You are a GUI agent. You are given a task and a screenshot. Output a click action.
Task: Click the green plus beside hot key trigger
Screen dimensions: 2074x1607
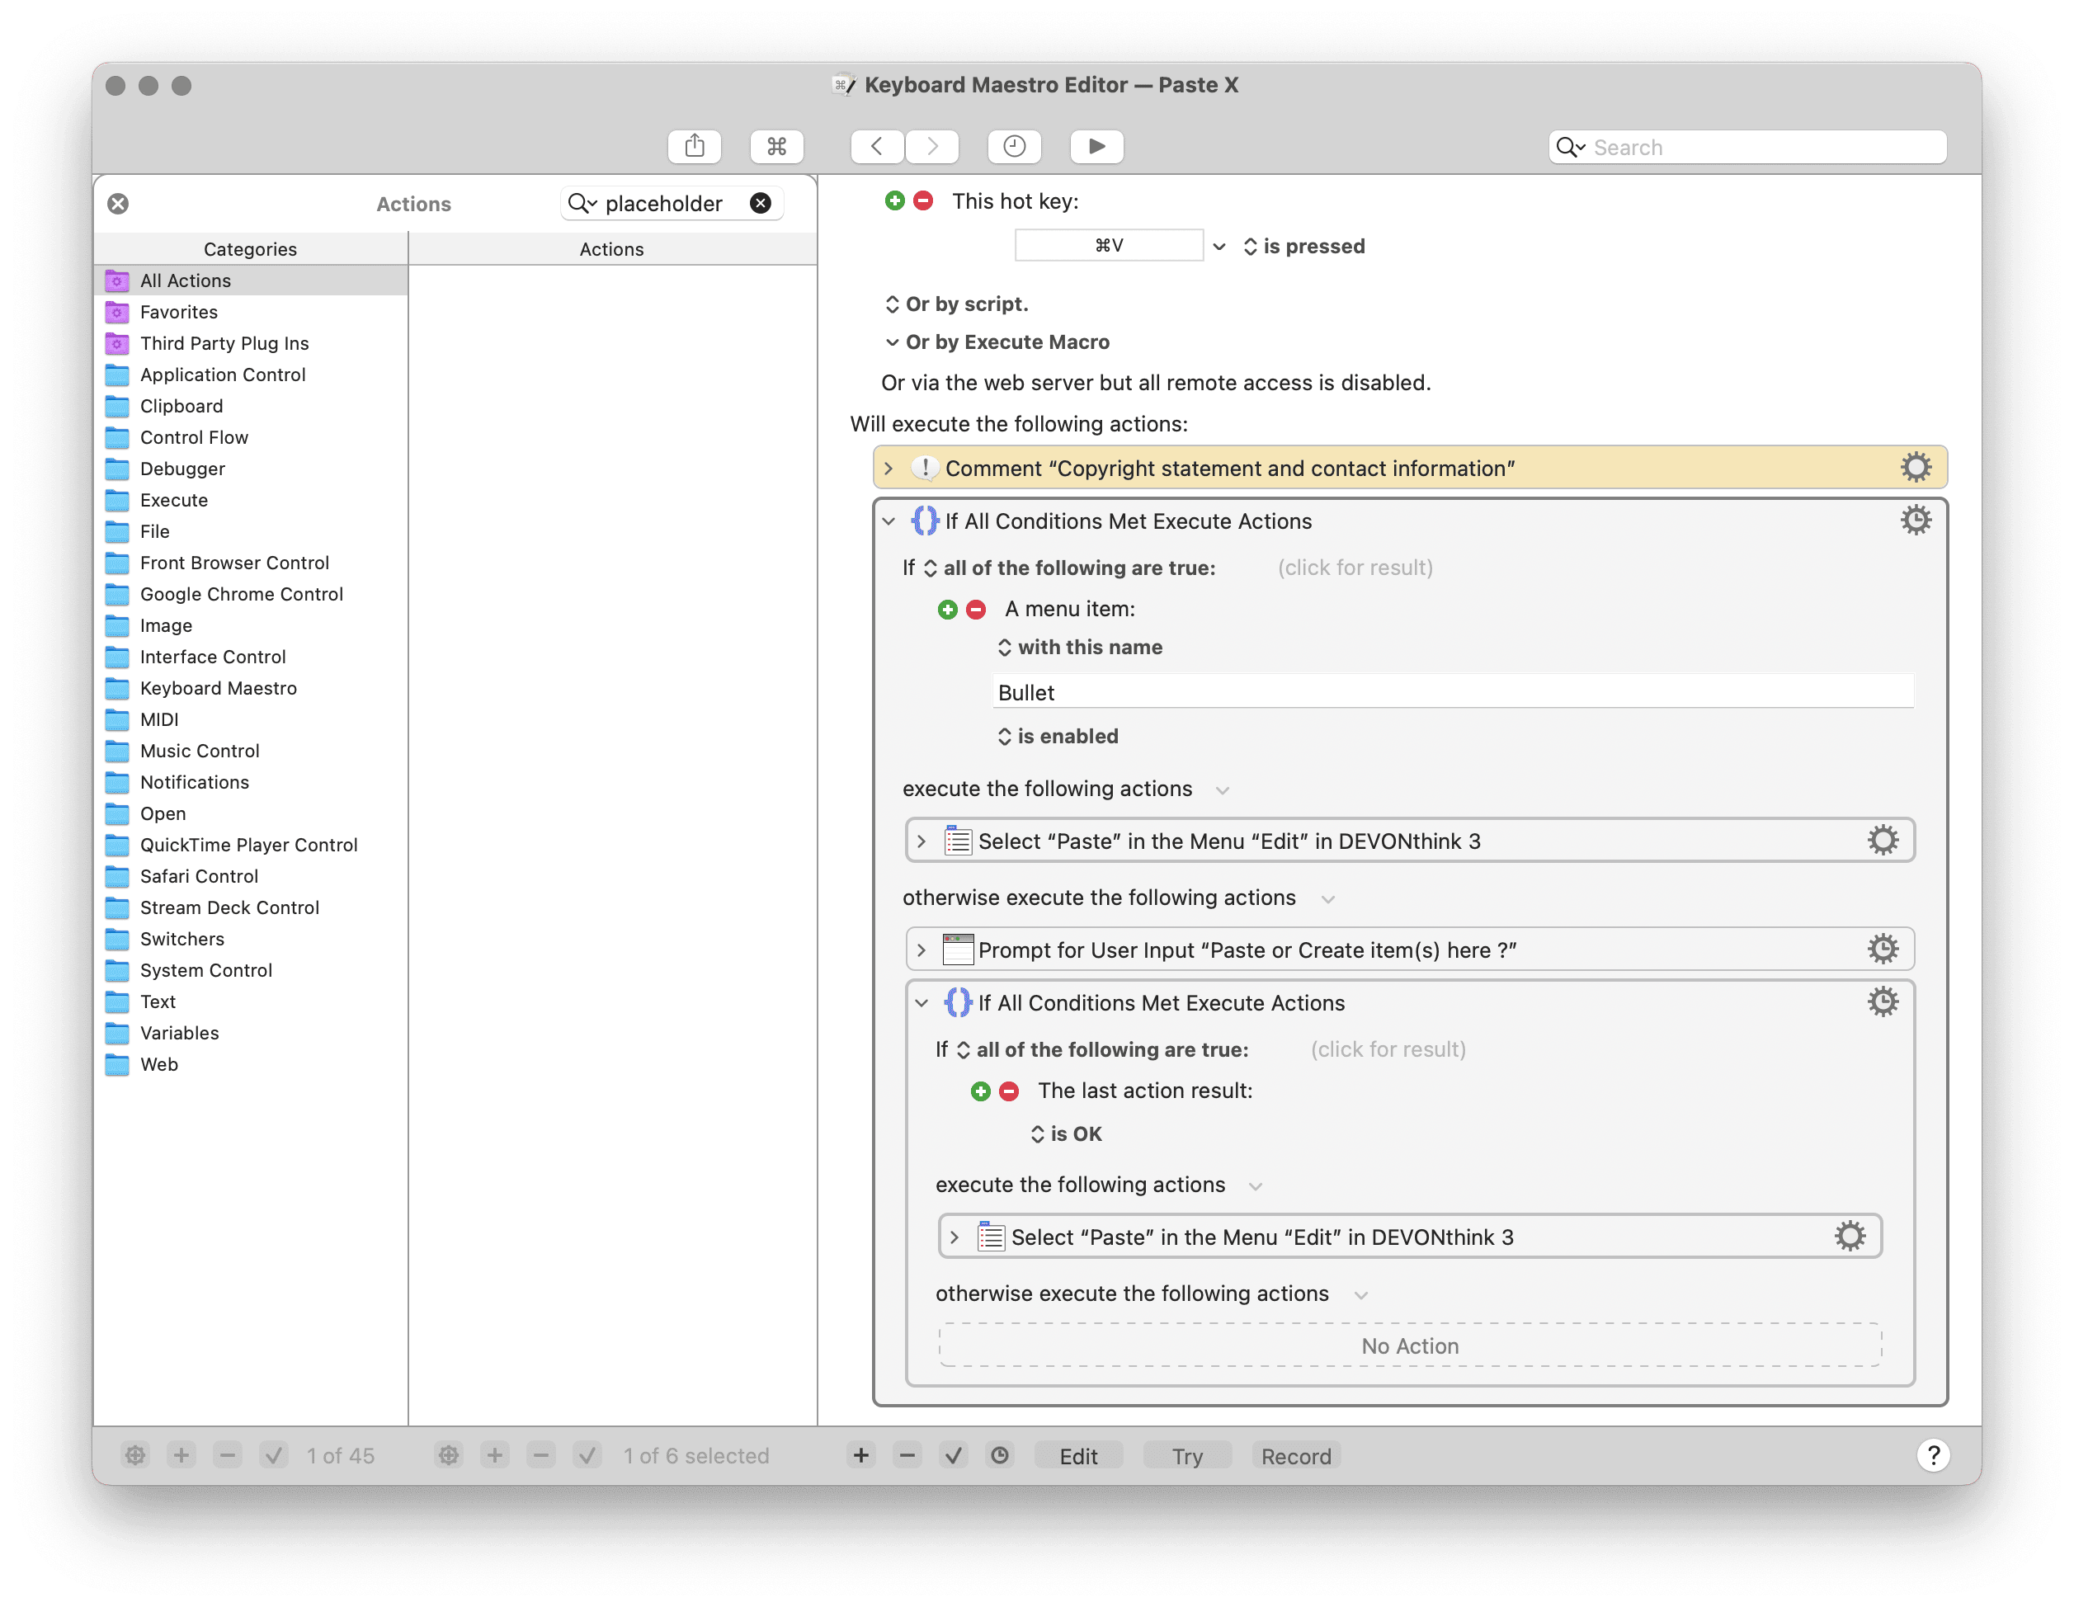point(893,200)
